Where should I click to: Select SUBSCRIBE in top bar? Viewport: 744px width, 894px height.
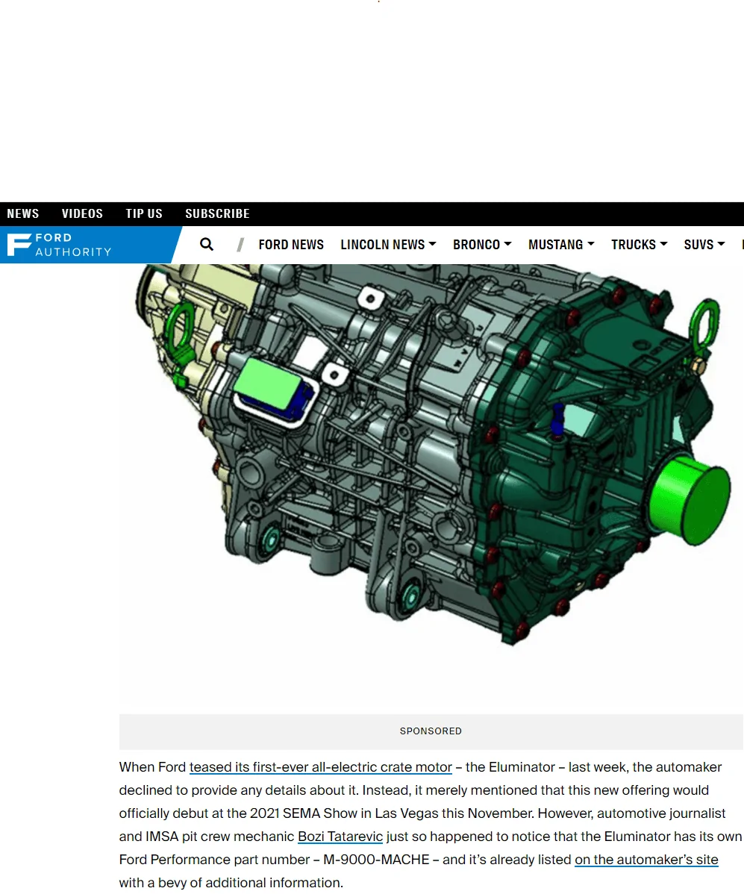217,214
